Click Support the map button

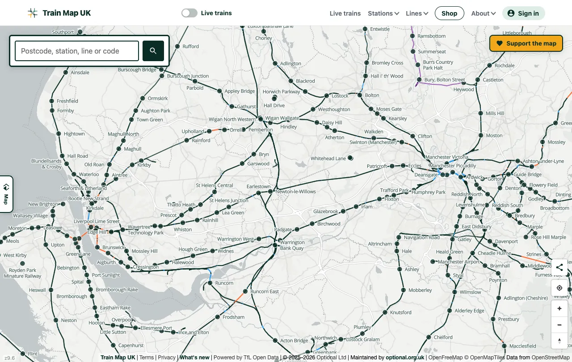(526, 43)
